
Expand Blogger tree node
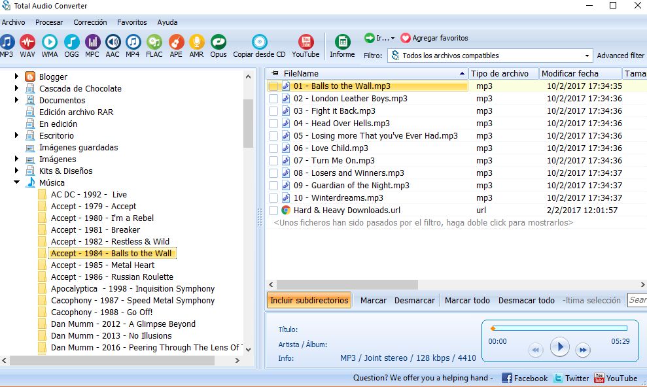click(x=16, y=76)
